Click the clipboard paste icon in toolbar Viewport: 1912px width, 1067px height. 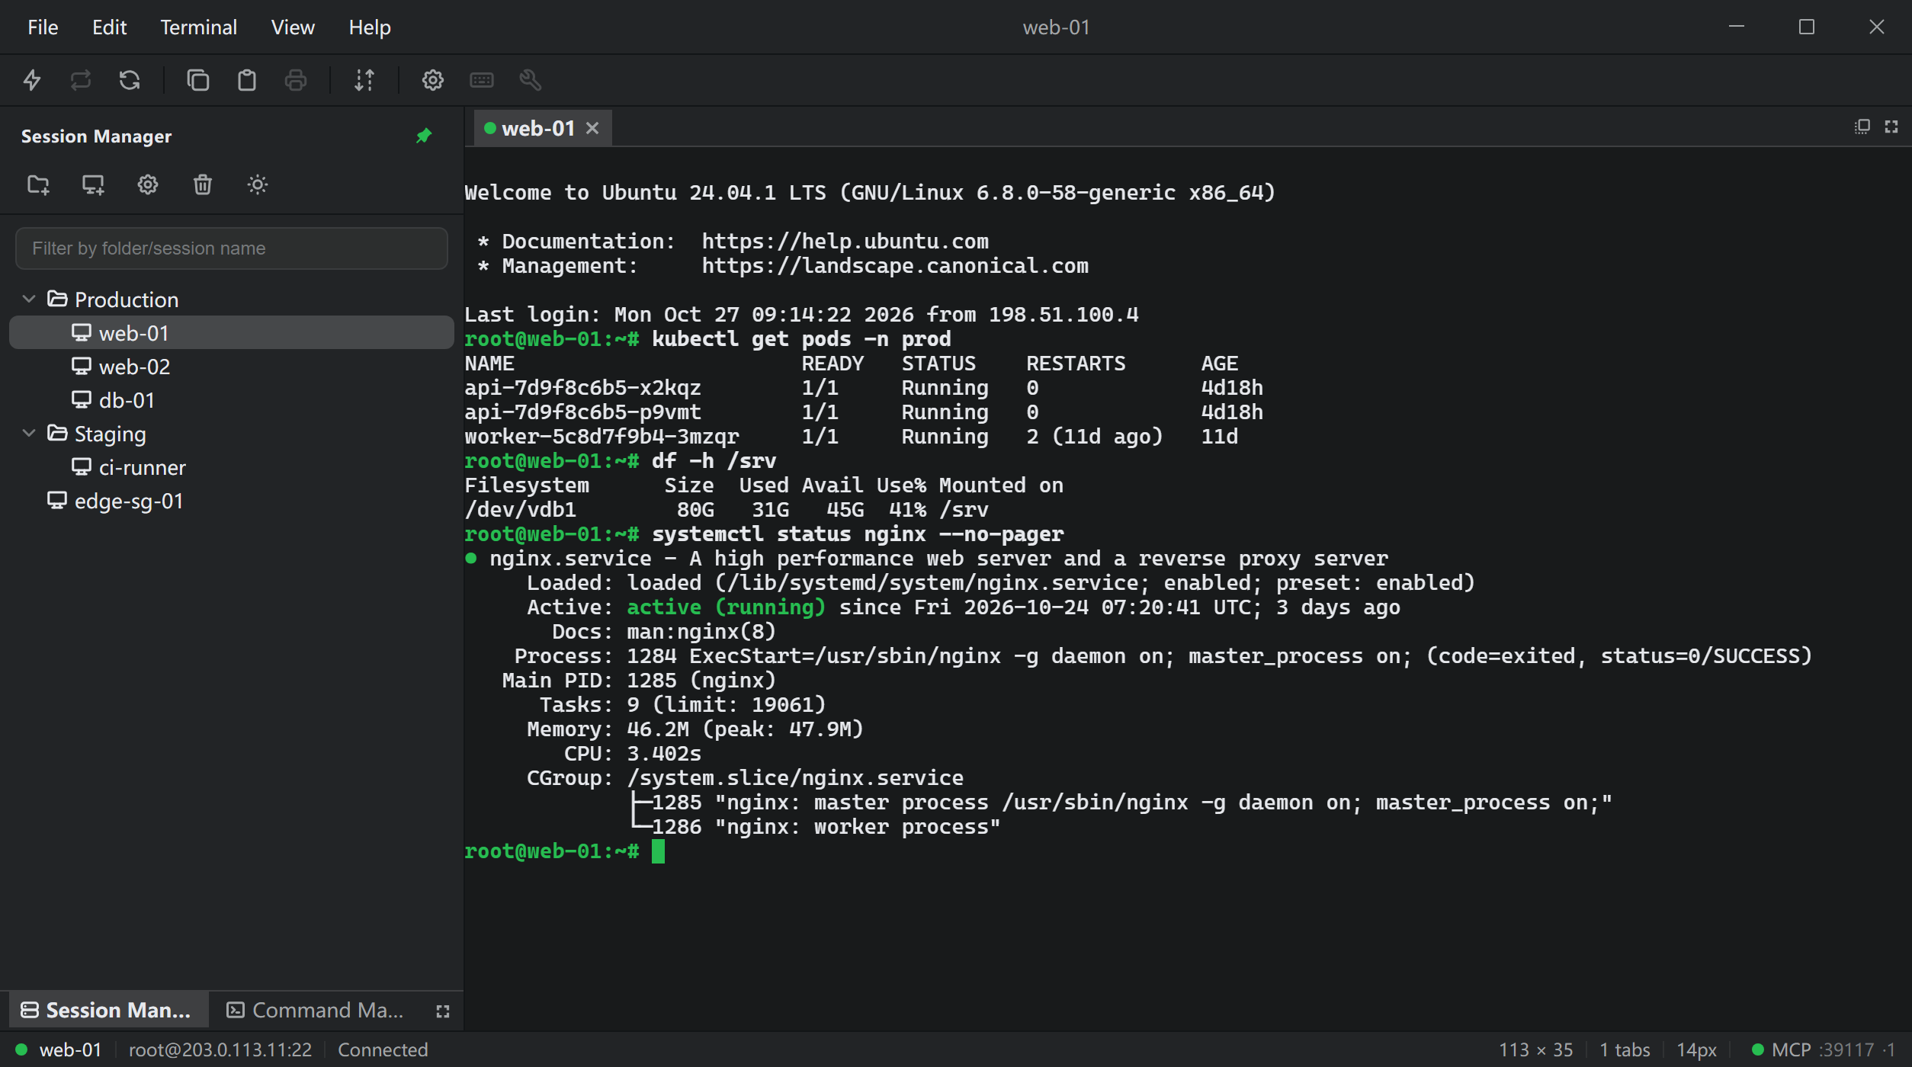247,80
